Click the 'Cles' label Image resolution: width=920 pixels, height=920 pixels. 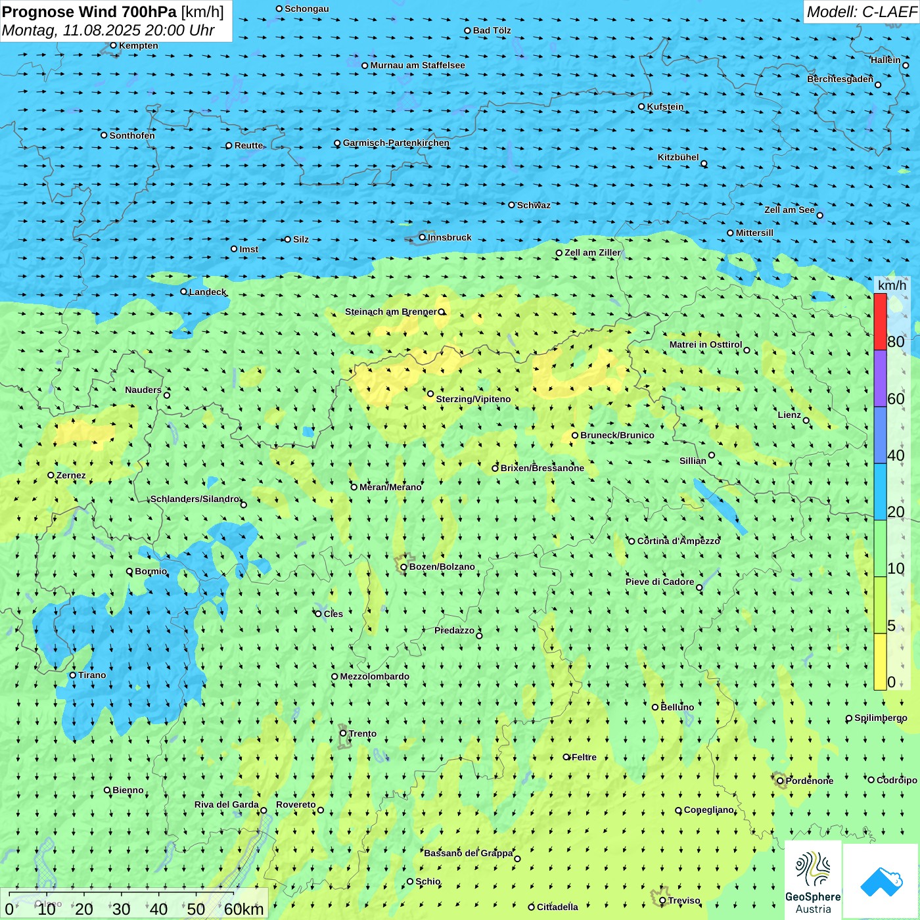pos(333,614)
